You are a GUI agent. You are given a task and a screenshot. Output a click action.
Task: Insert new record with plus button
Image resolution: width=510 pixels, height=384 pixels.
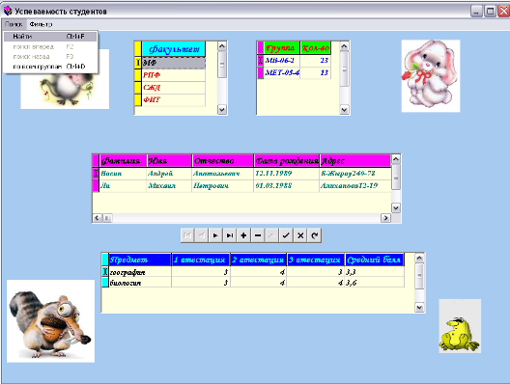click(243, 235)
